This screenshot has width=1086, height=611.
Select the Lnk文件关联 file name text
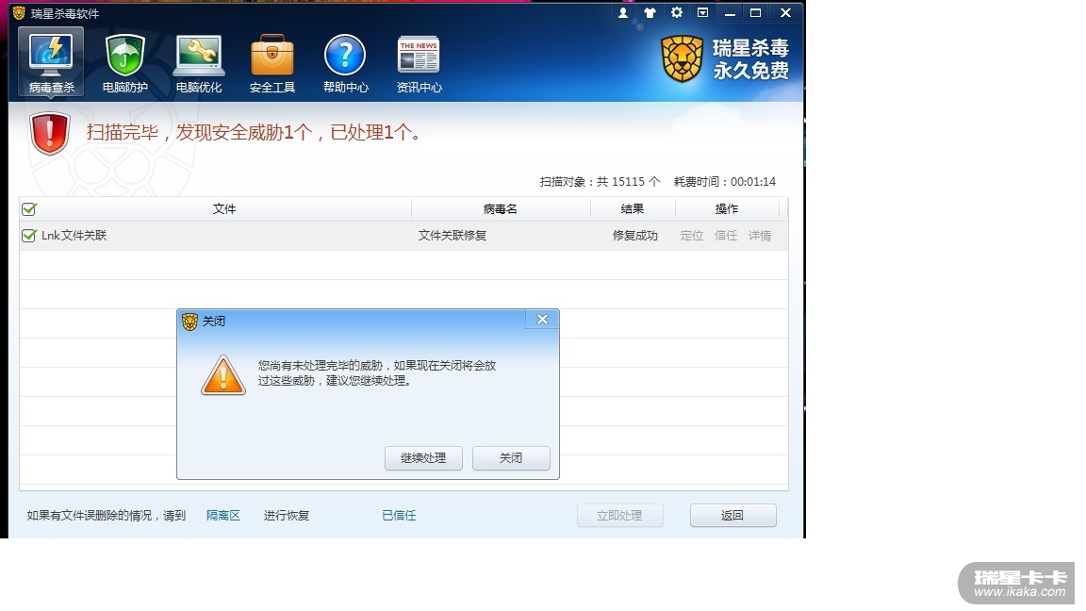[x=74, y=236]
